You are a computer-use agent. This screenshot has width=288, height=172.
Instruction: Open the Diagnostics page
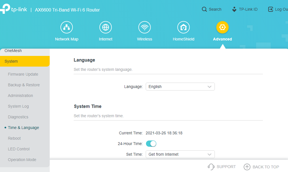tap(18, 117)
